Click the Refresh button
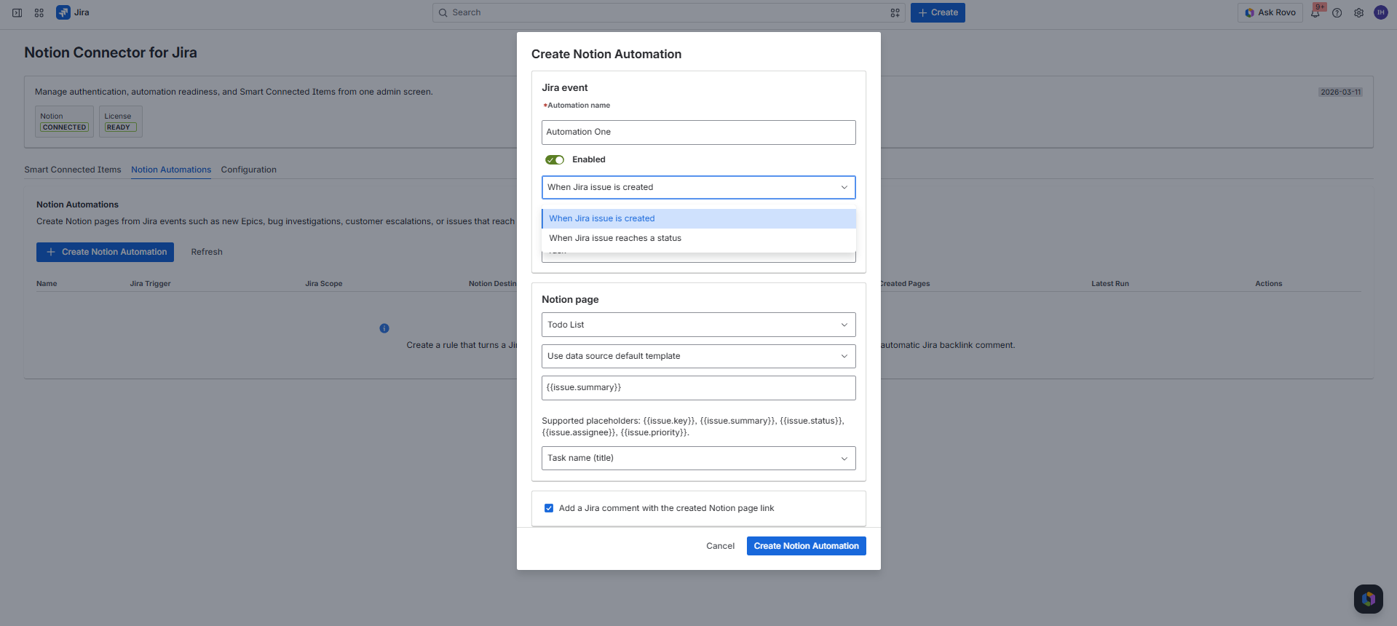This screenshot has width=1397, height=626. click(207, 252)
